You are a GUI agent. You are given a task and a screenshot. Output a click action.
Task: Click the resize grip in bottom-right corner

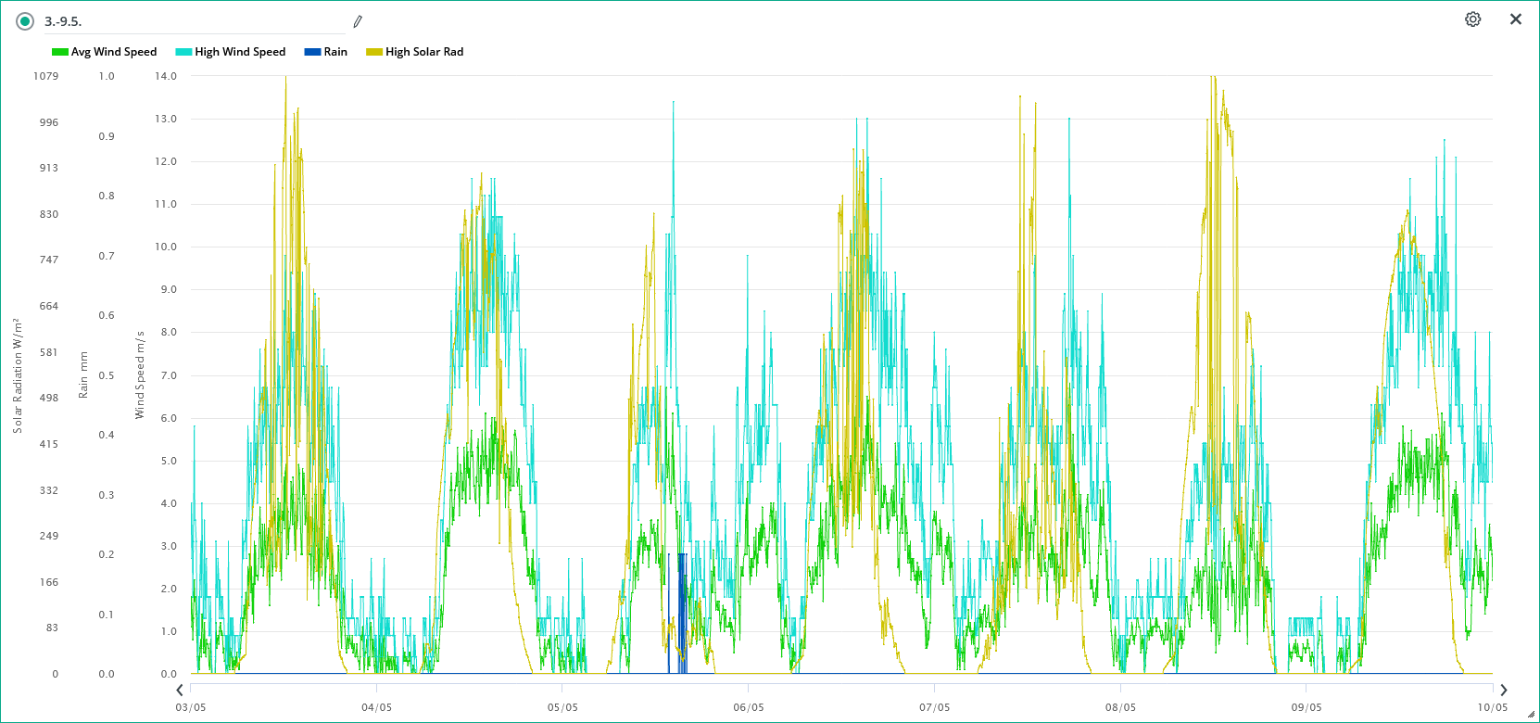(x=1531, y=714)
